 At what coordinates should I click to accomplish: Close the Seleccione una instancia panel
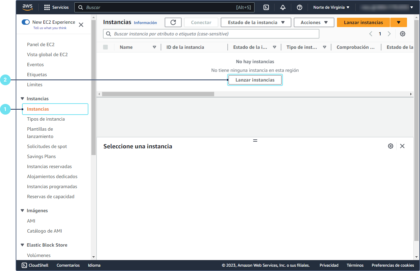402,146
